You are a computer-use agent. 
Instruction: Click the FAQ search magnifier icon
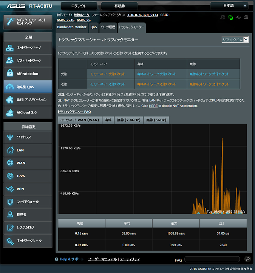[247, 259]
